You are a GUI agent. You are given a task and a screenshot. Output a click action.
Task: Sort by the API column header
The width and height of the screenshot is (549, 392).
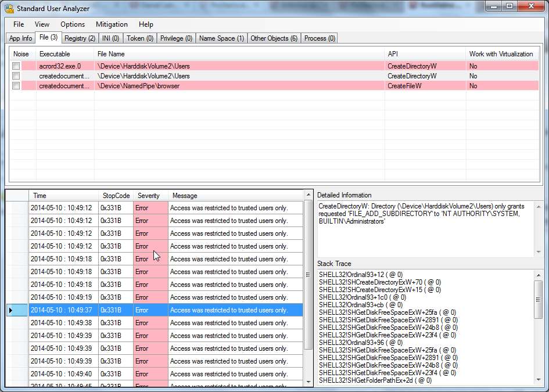pos(425,54)
